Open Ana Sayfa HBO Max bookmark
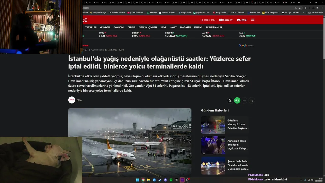Viewport: 325px width, 183px height. click(x=291, y=12)
